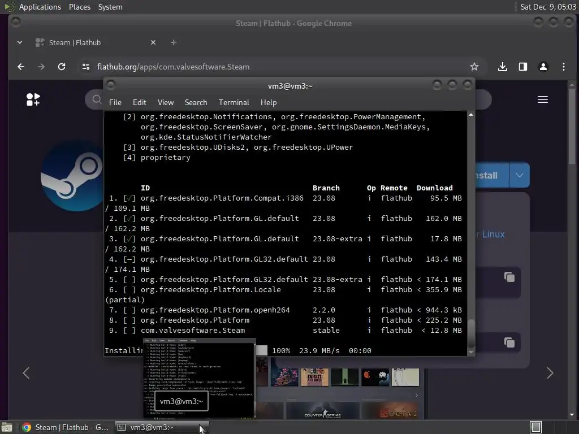
Task: Bookmark this page with the star
Action: point(474,67)
